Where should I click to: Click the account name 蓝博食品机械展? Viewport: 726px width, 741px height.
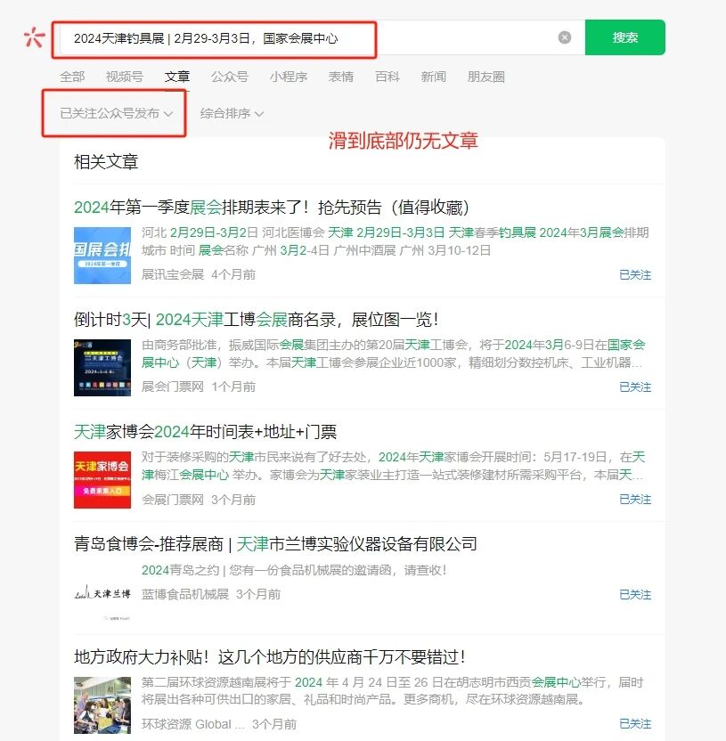pyautogui.click(x=185, y=595)
